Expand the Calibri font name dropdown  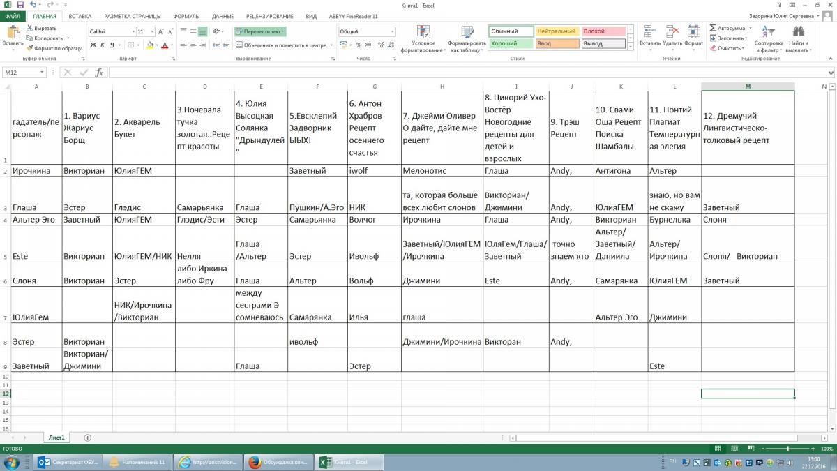[x=133, y=31]
